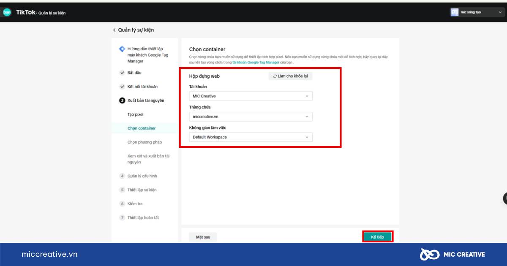
Task: Open Xem xét và xuất bản tài nguyên sub-step
Action: (x=148, y=159)
